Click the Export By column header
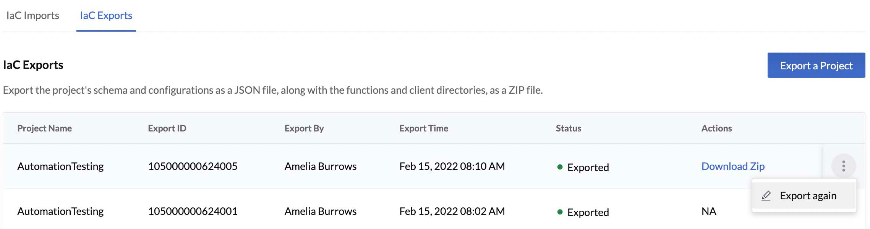The width and height of the screenshot is (870, 229). (304, 128)
